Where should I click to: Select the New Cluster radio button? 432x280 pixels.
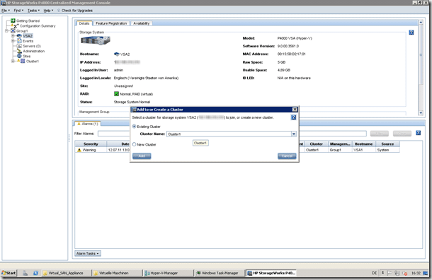134,144
